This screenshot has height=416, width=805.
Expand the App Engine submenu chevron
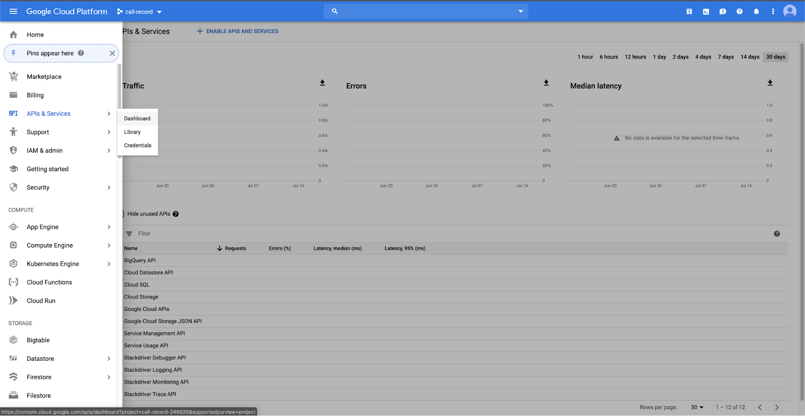point(109,227)
